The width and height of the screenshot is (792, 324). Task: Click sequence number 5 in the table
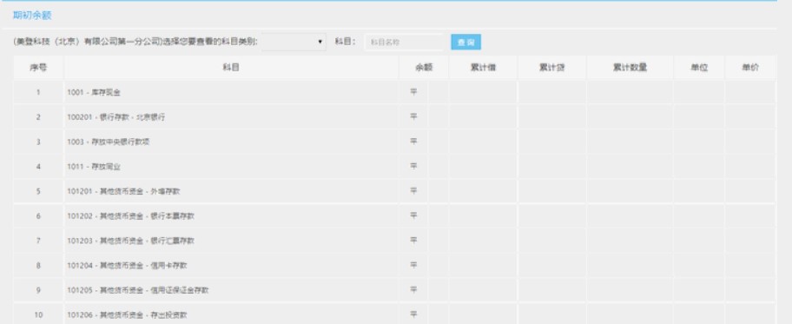[x=38, y=192]
